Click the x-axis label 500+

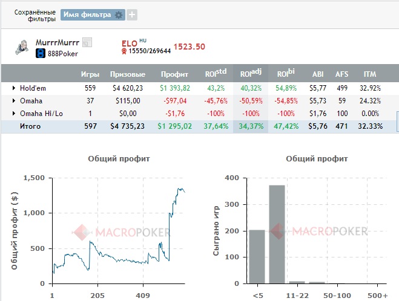tap(378, 296)
